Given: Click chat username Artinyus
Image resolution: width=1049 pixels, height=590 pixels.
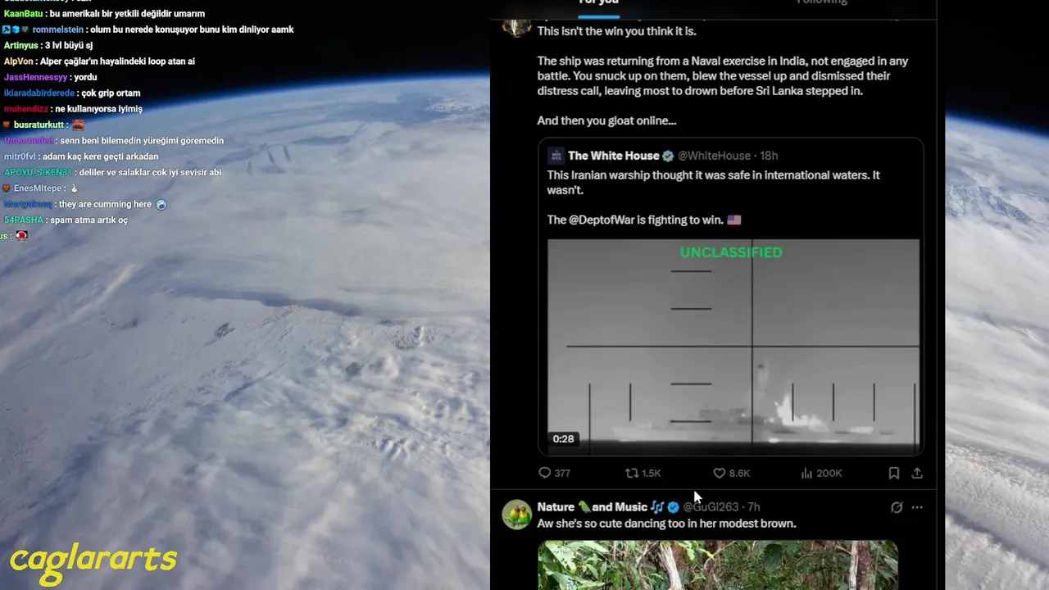Looking at the screenshot, I should tap(20, 46).
